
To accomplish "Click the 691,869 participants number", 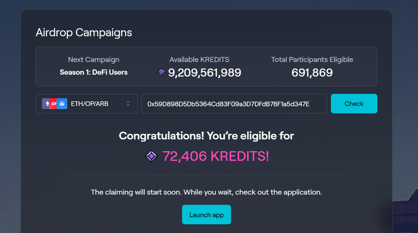I will coord(312,73).
